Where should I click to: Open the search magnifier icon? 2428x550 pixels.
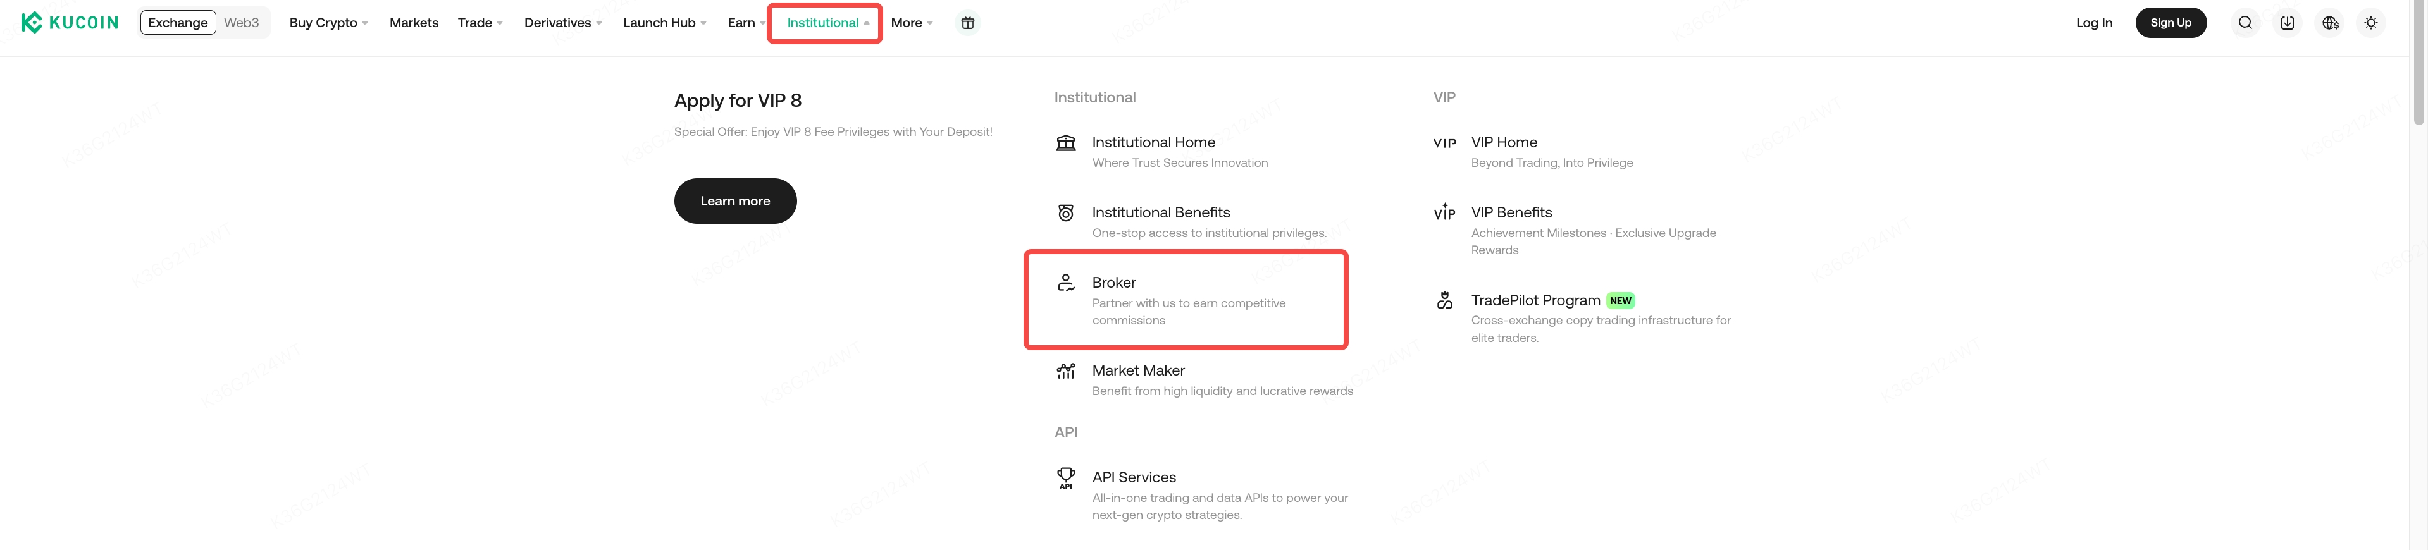click(2245, 23)
